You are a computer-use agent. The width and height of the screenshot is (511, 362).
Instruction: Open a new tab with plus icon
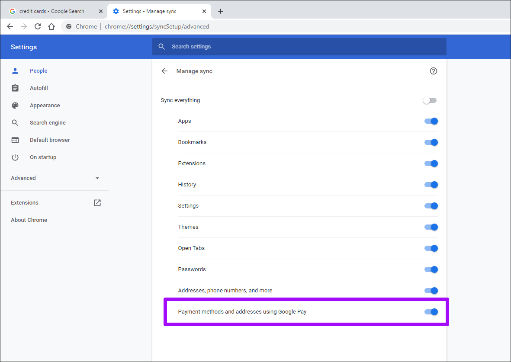(x=220, y=11)
